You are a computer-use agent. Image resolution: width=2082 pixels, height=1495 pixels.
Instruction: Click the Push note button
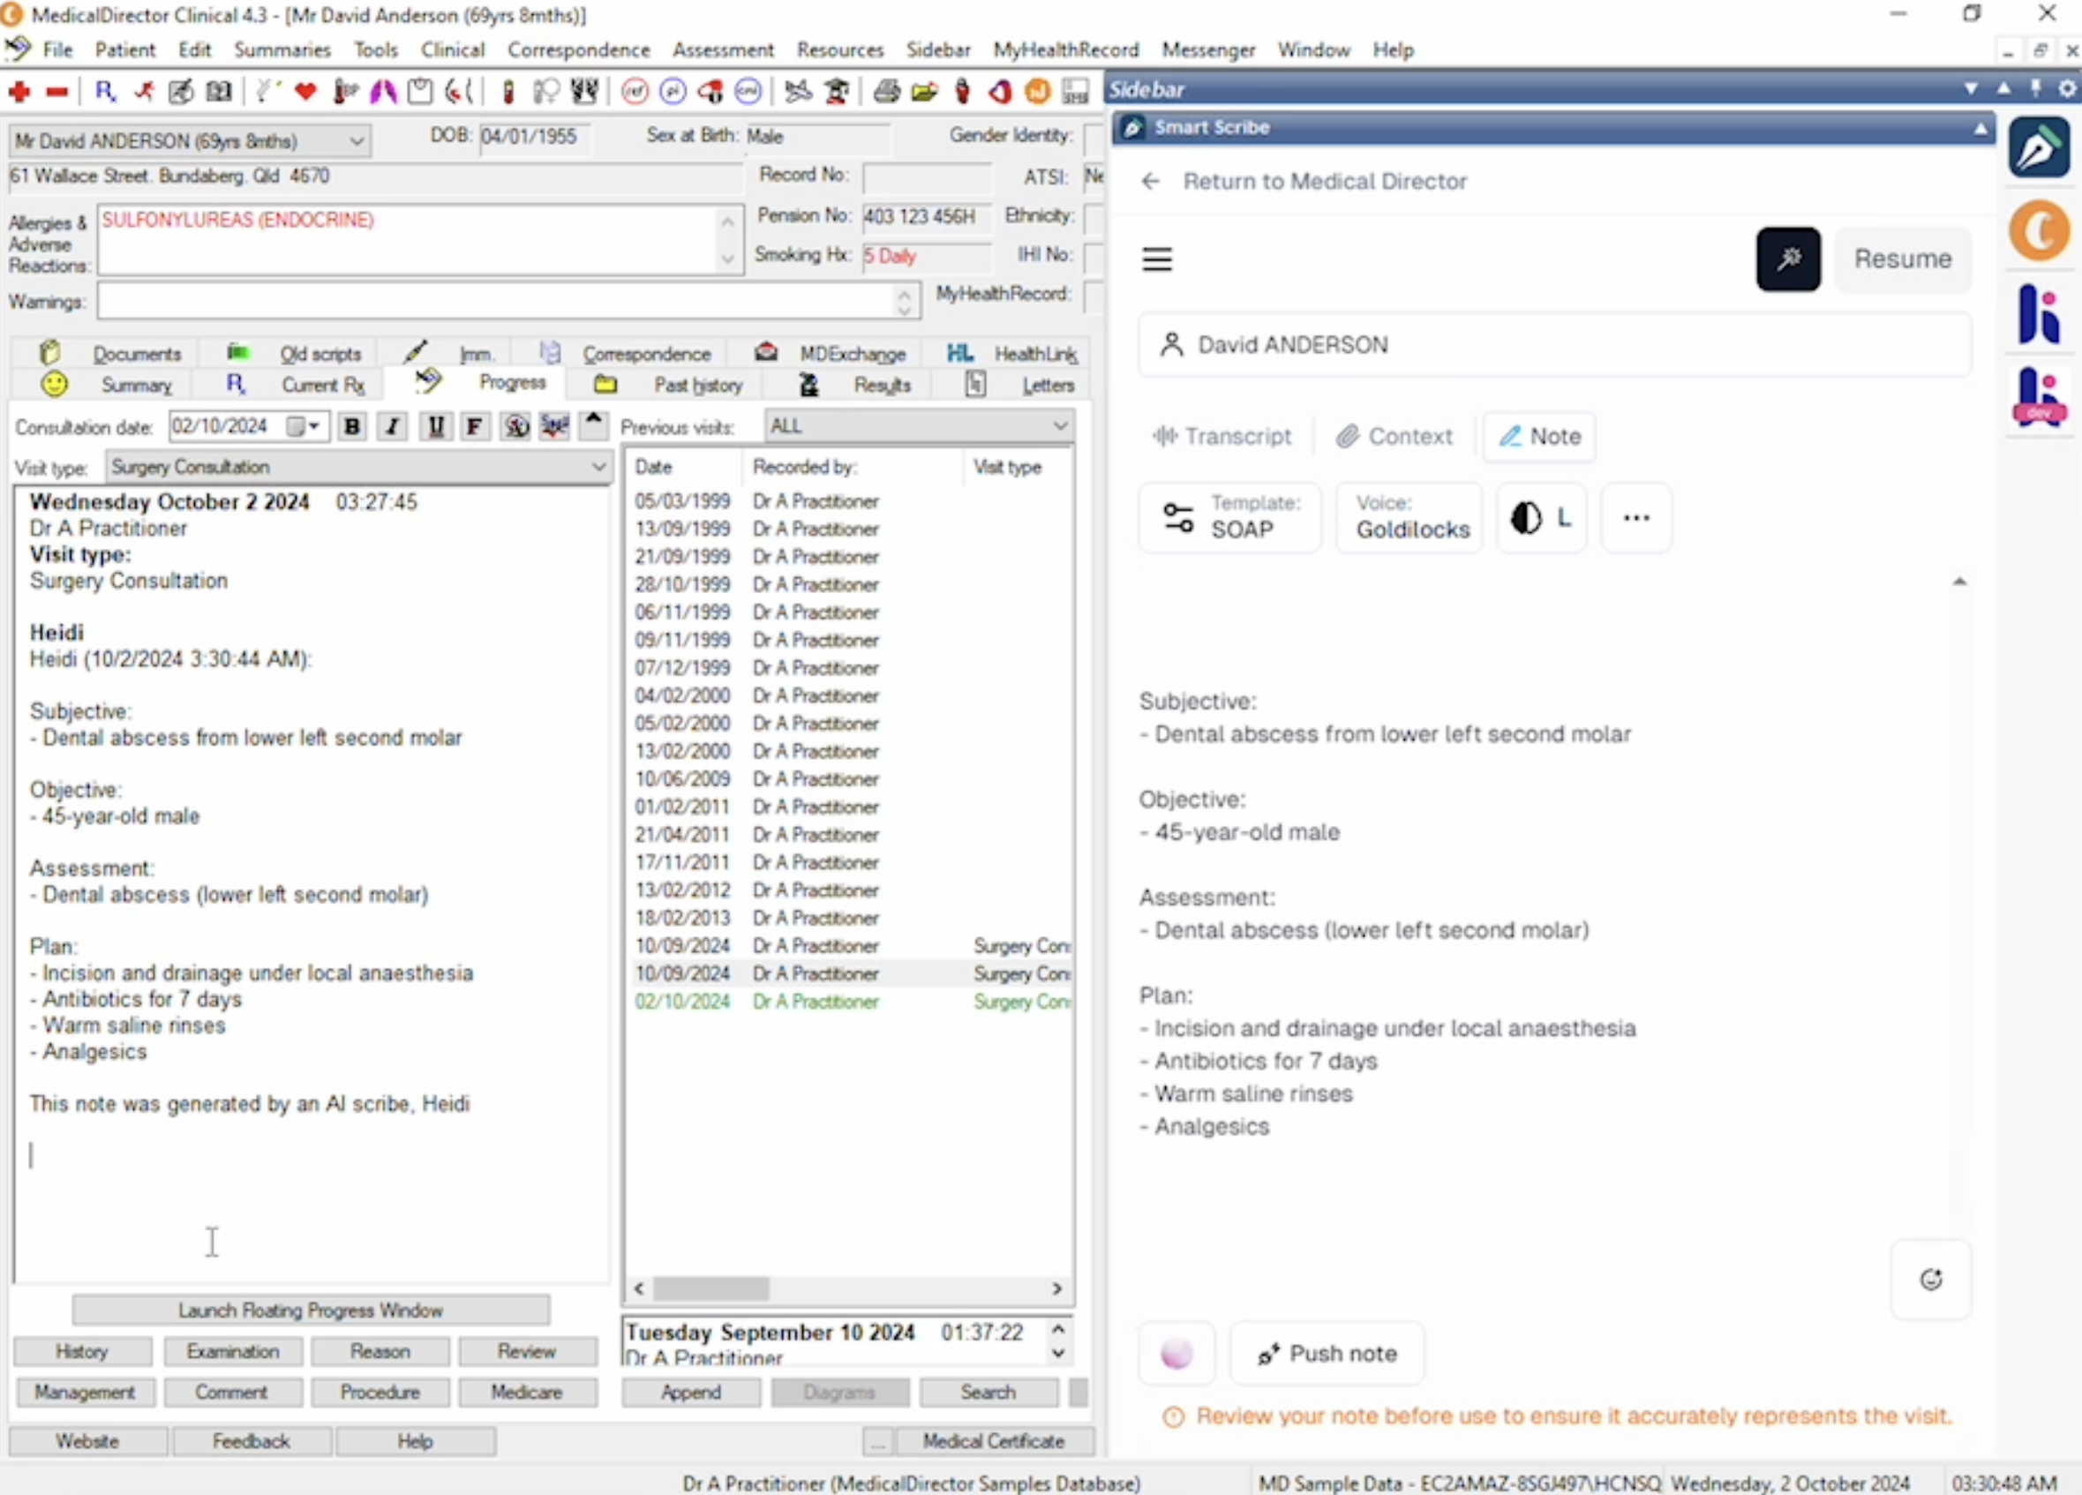[x=1327, y=1354]
